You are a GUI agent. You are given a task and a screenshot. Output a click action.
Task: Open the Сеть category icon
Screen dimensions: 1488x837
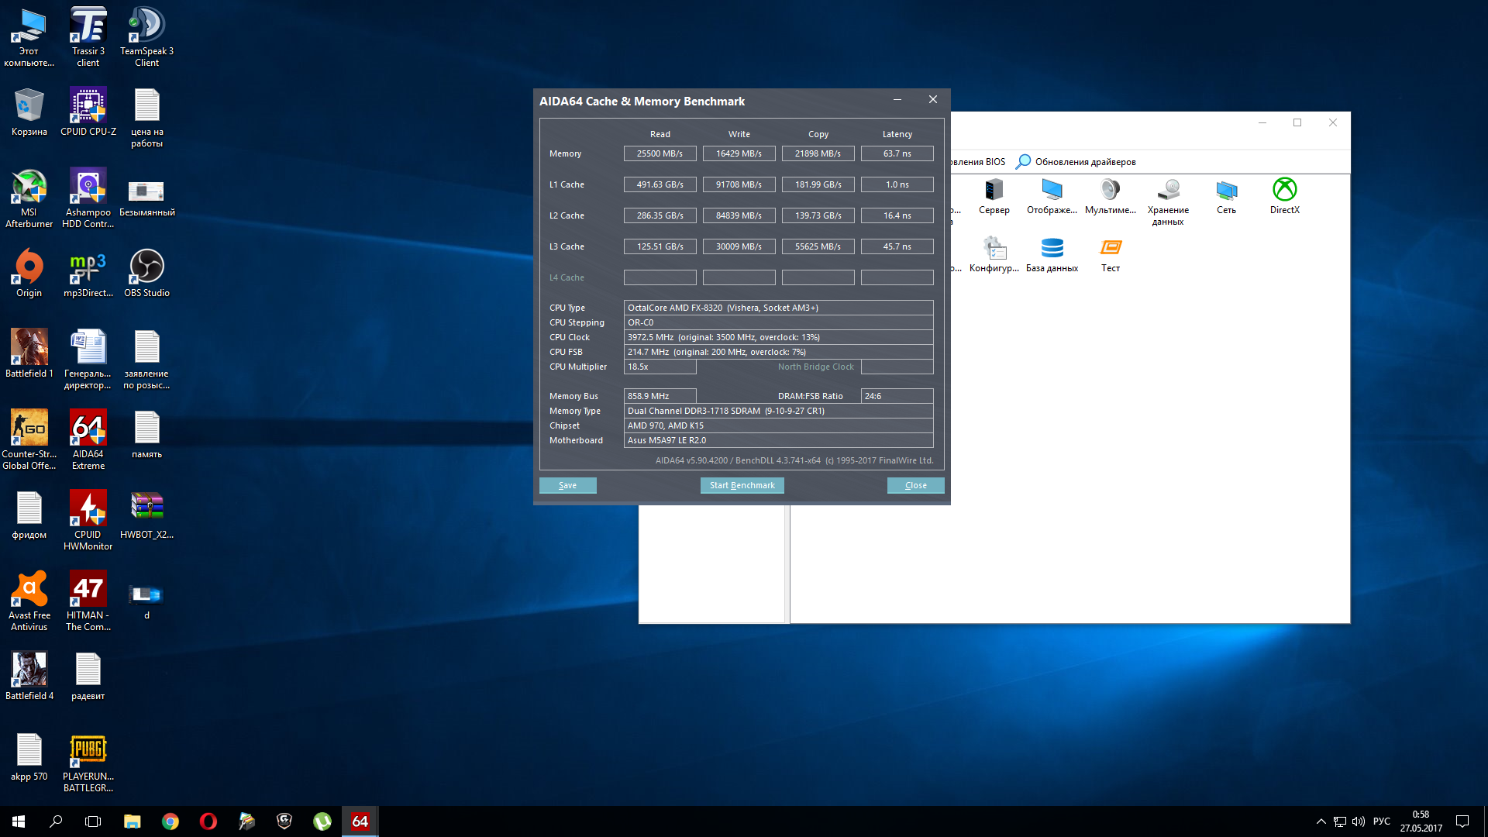[x=1226, y=191]
